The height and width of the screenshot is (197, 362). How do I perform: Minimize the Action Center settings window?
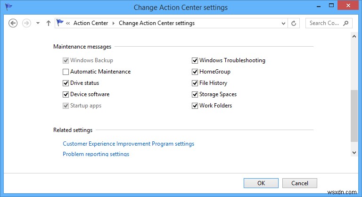319,7
